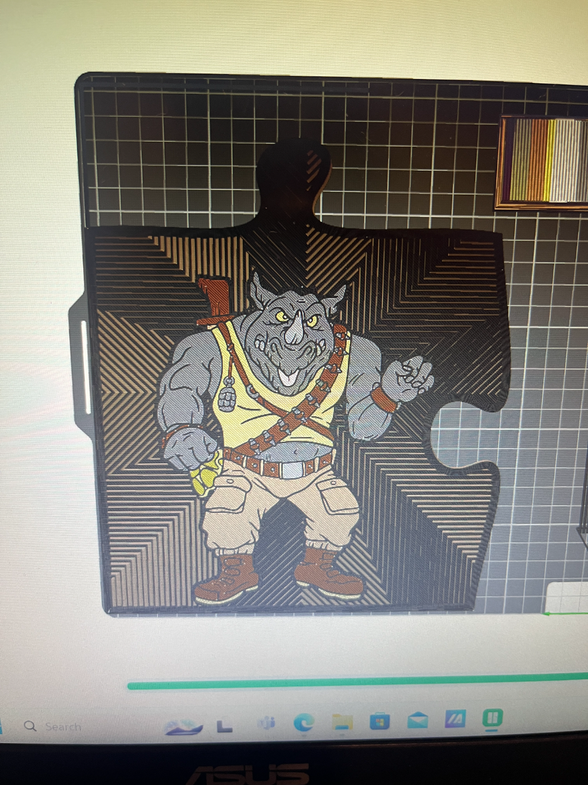Open Microsoft Teams taskbar icon

click(x=267, y=723)
